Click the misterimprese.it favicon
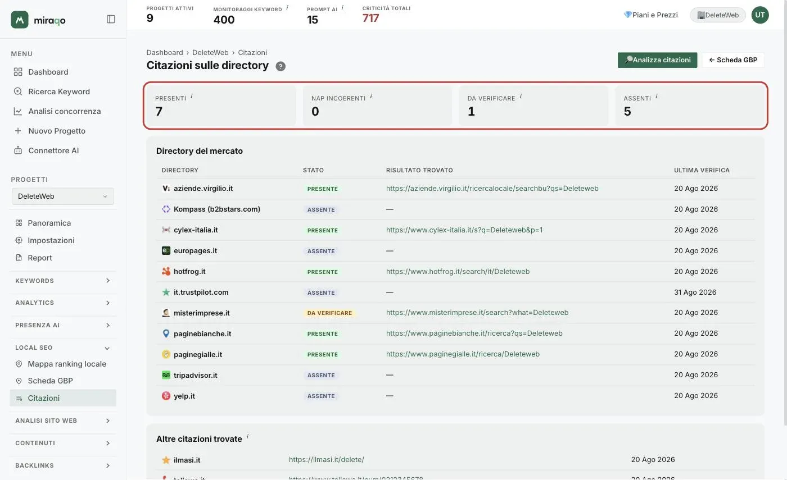 coord(166,313)
